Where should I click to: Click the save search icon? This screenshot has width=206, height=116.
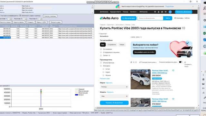(185, 62)
